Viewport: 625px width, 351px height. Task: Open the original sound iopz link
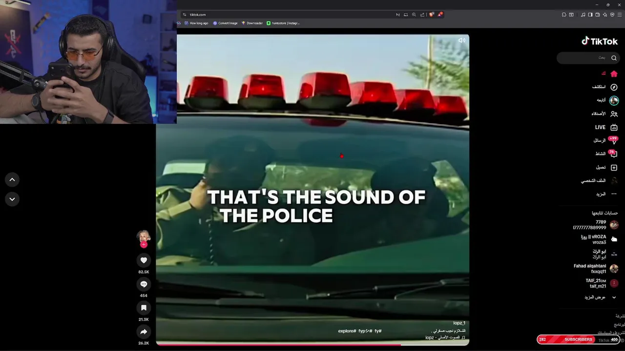[445, 337]
